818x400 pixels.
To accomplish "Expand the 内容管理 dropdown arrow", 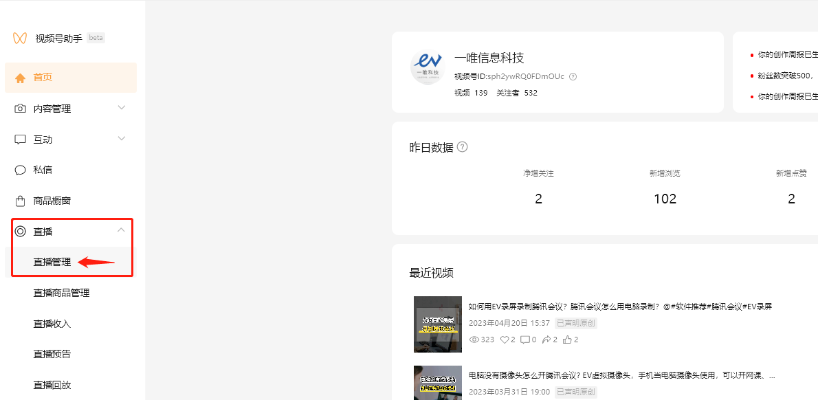I will click(121, 108).
